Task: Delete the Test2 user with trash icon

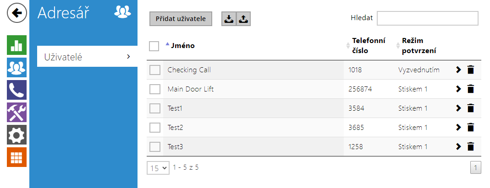Action: (471, 128)
